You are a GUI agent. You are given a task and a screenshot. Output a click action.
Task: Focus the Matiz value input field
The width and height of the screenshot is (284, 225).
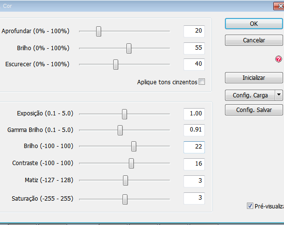pos(194,181)
